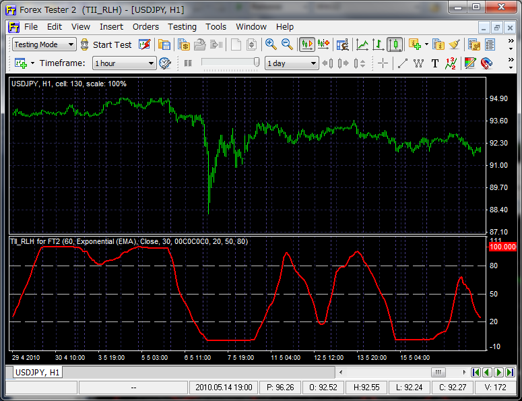The width and height of the screenshot is (522, 401).
Task: Select the USDJPY, H1 chart tab
Action: point(37,372)
